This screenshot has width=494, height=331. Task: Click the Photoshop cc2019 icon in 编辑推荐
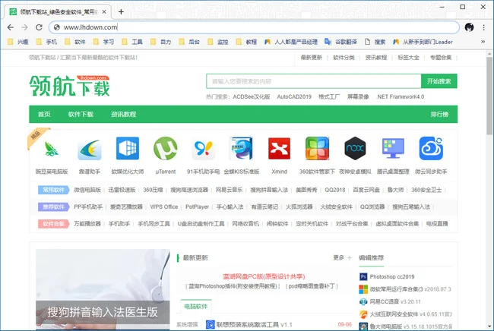(x=363, y=277)
